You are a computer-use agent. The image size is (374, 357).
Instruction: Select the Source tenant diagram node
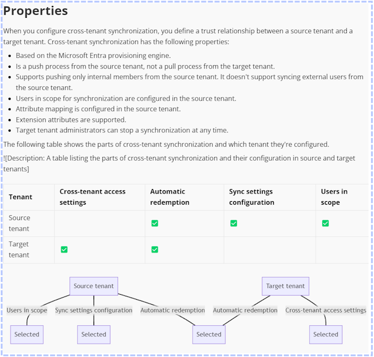pos(93,286)
